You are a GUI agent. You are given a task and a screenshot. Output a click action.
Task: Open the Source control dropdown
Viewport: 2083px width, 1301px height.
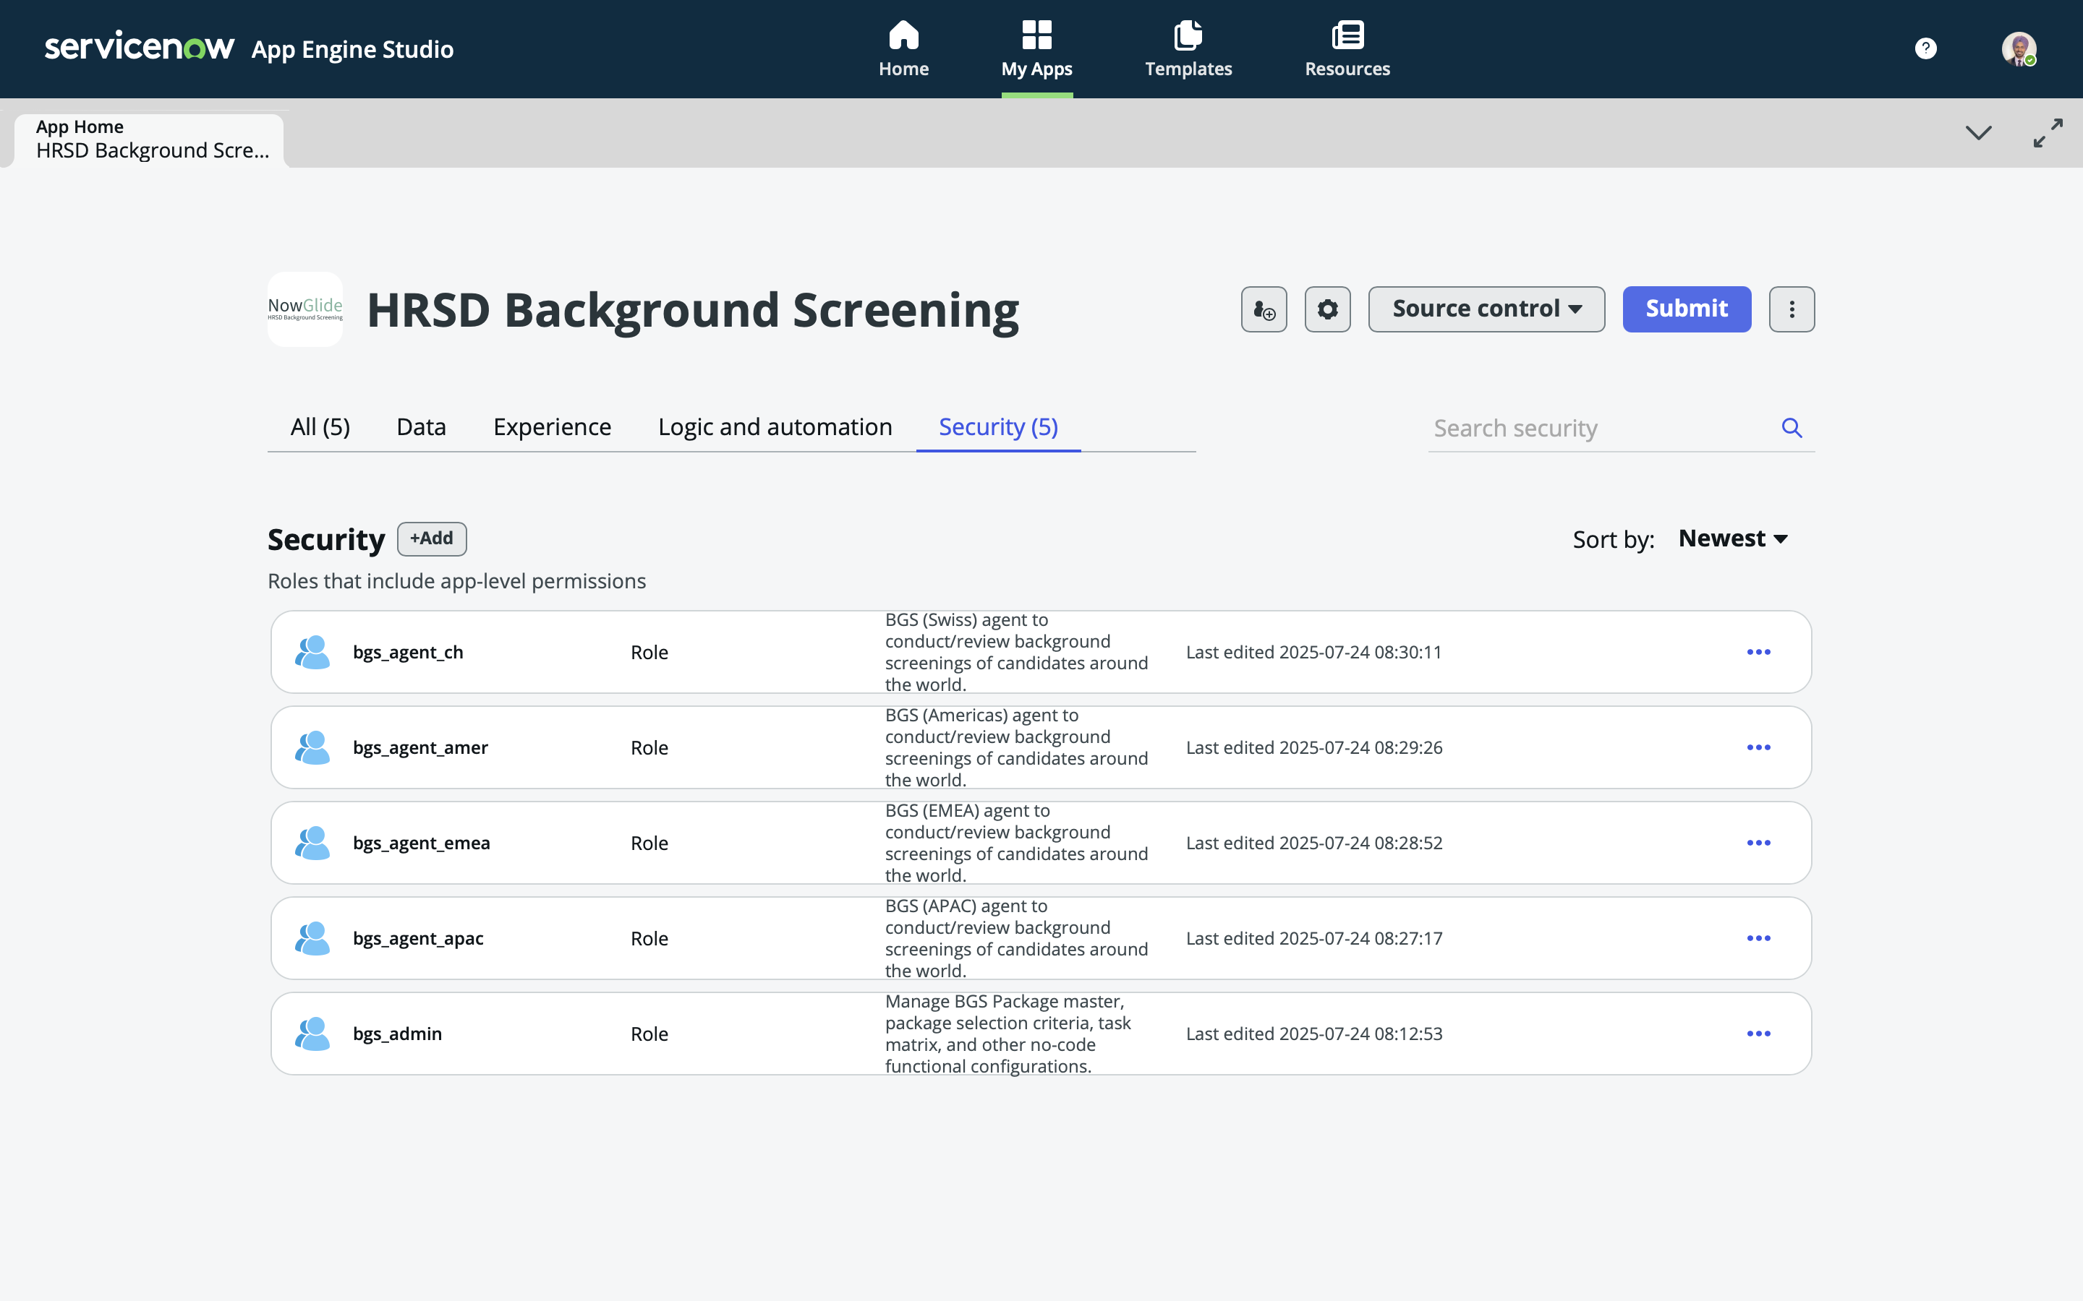[1486, 309]
